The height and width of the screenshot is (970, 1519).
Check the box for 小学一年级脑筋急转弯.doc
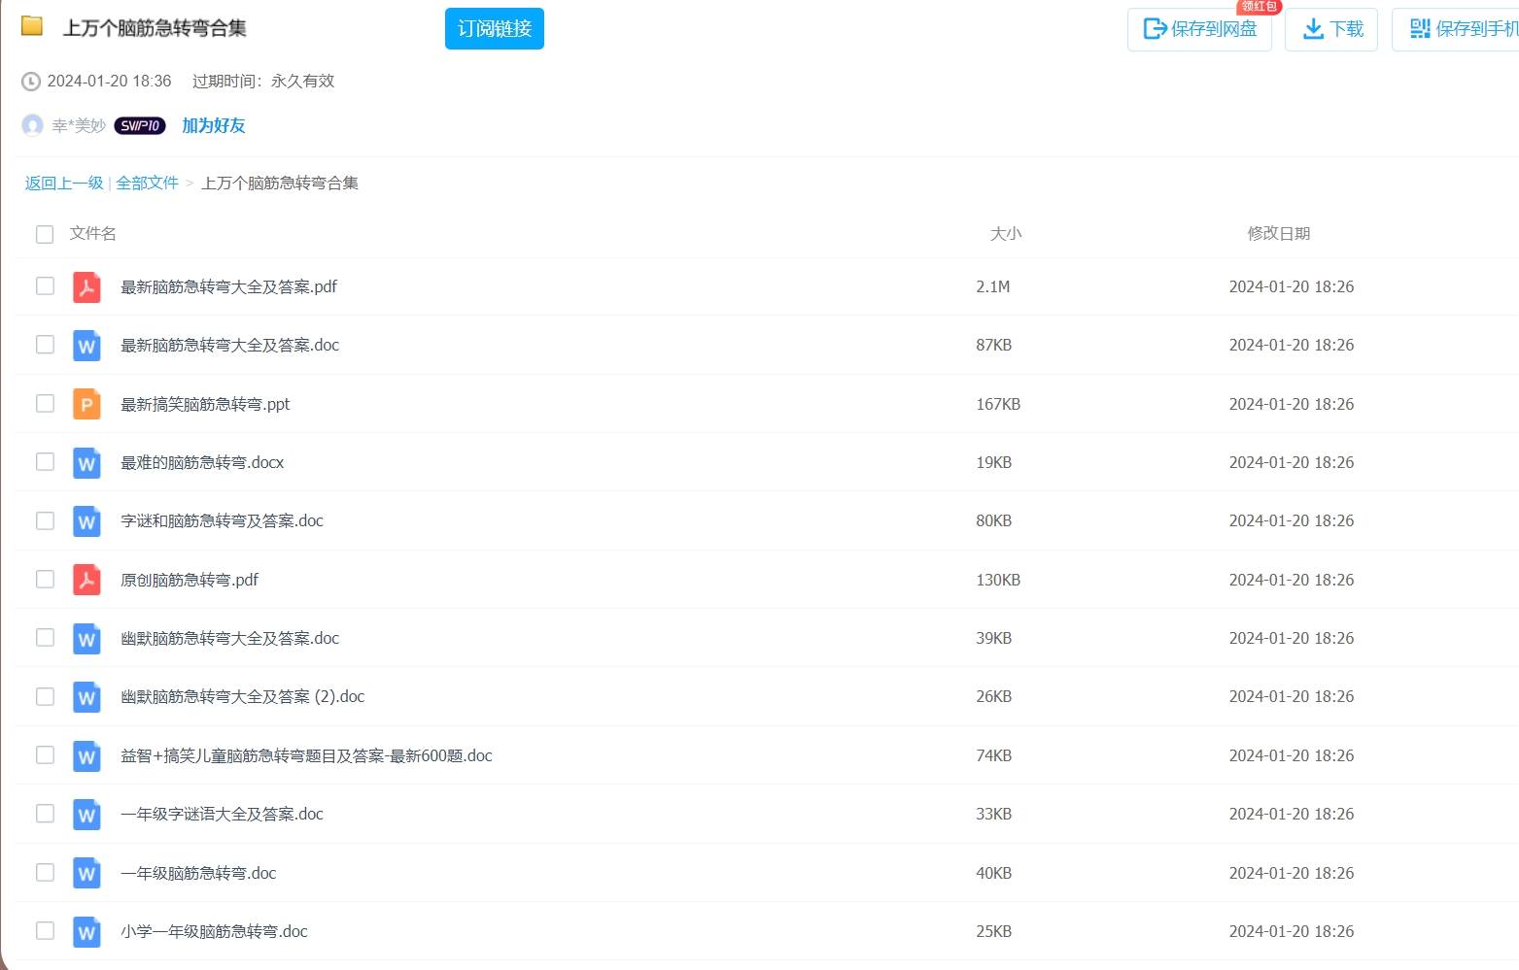pyautogui.click(x=45, y=930)
